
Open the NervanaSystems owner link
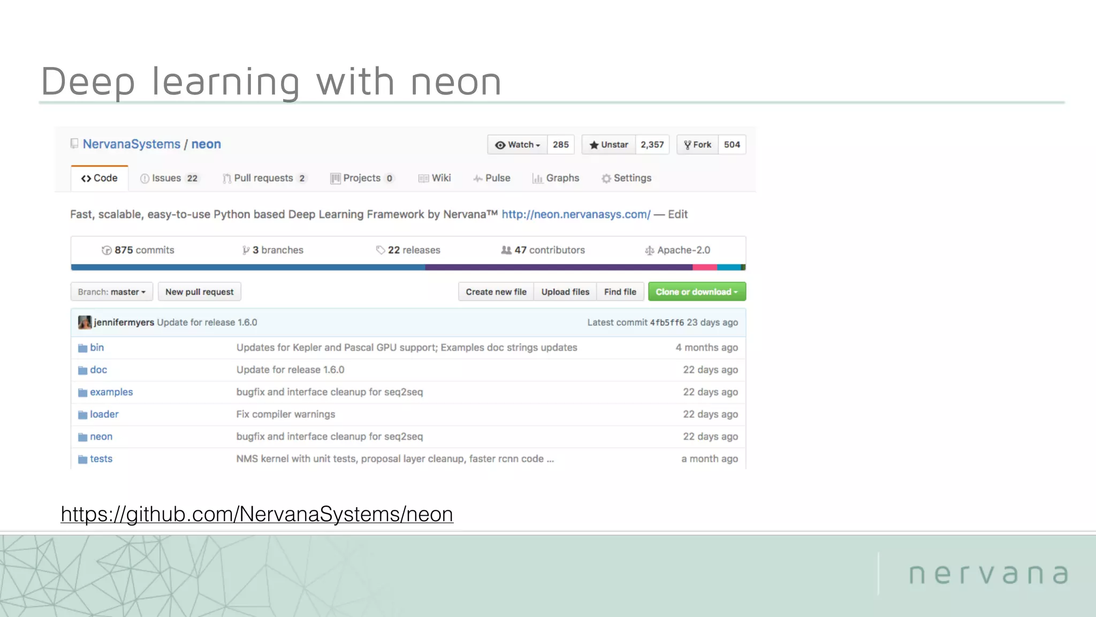[x=132, y=144]
